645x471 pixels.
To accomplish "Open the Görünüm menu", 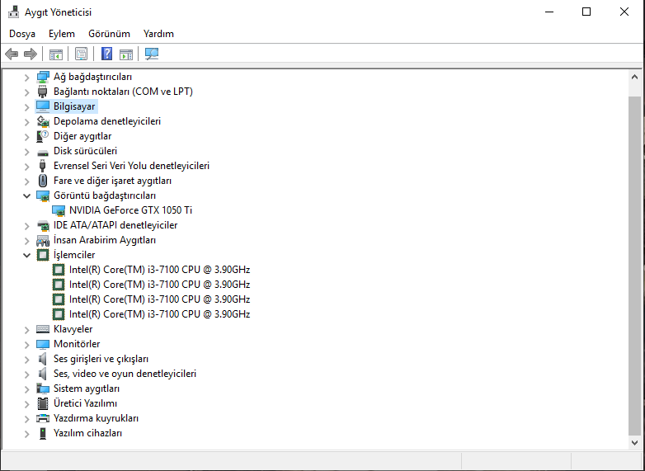I will pos(109,34).
